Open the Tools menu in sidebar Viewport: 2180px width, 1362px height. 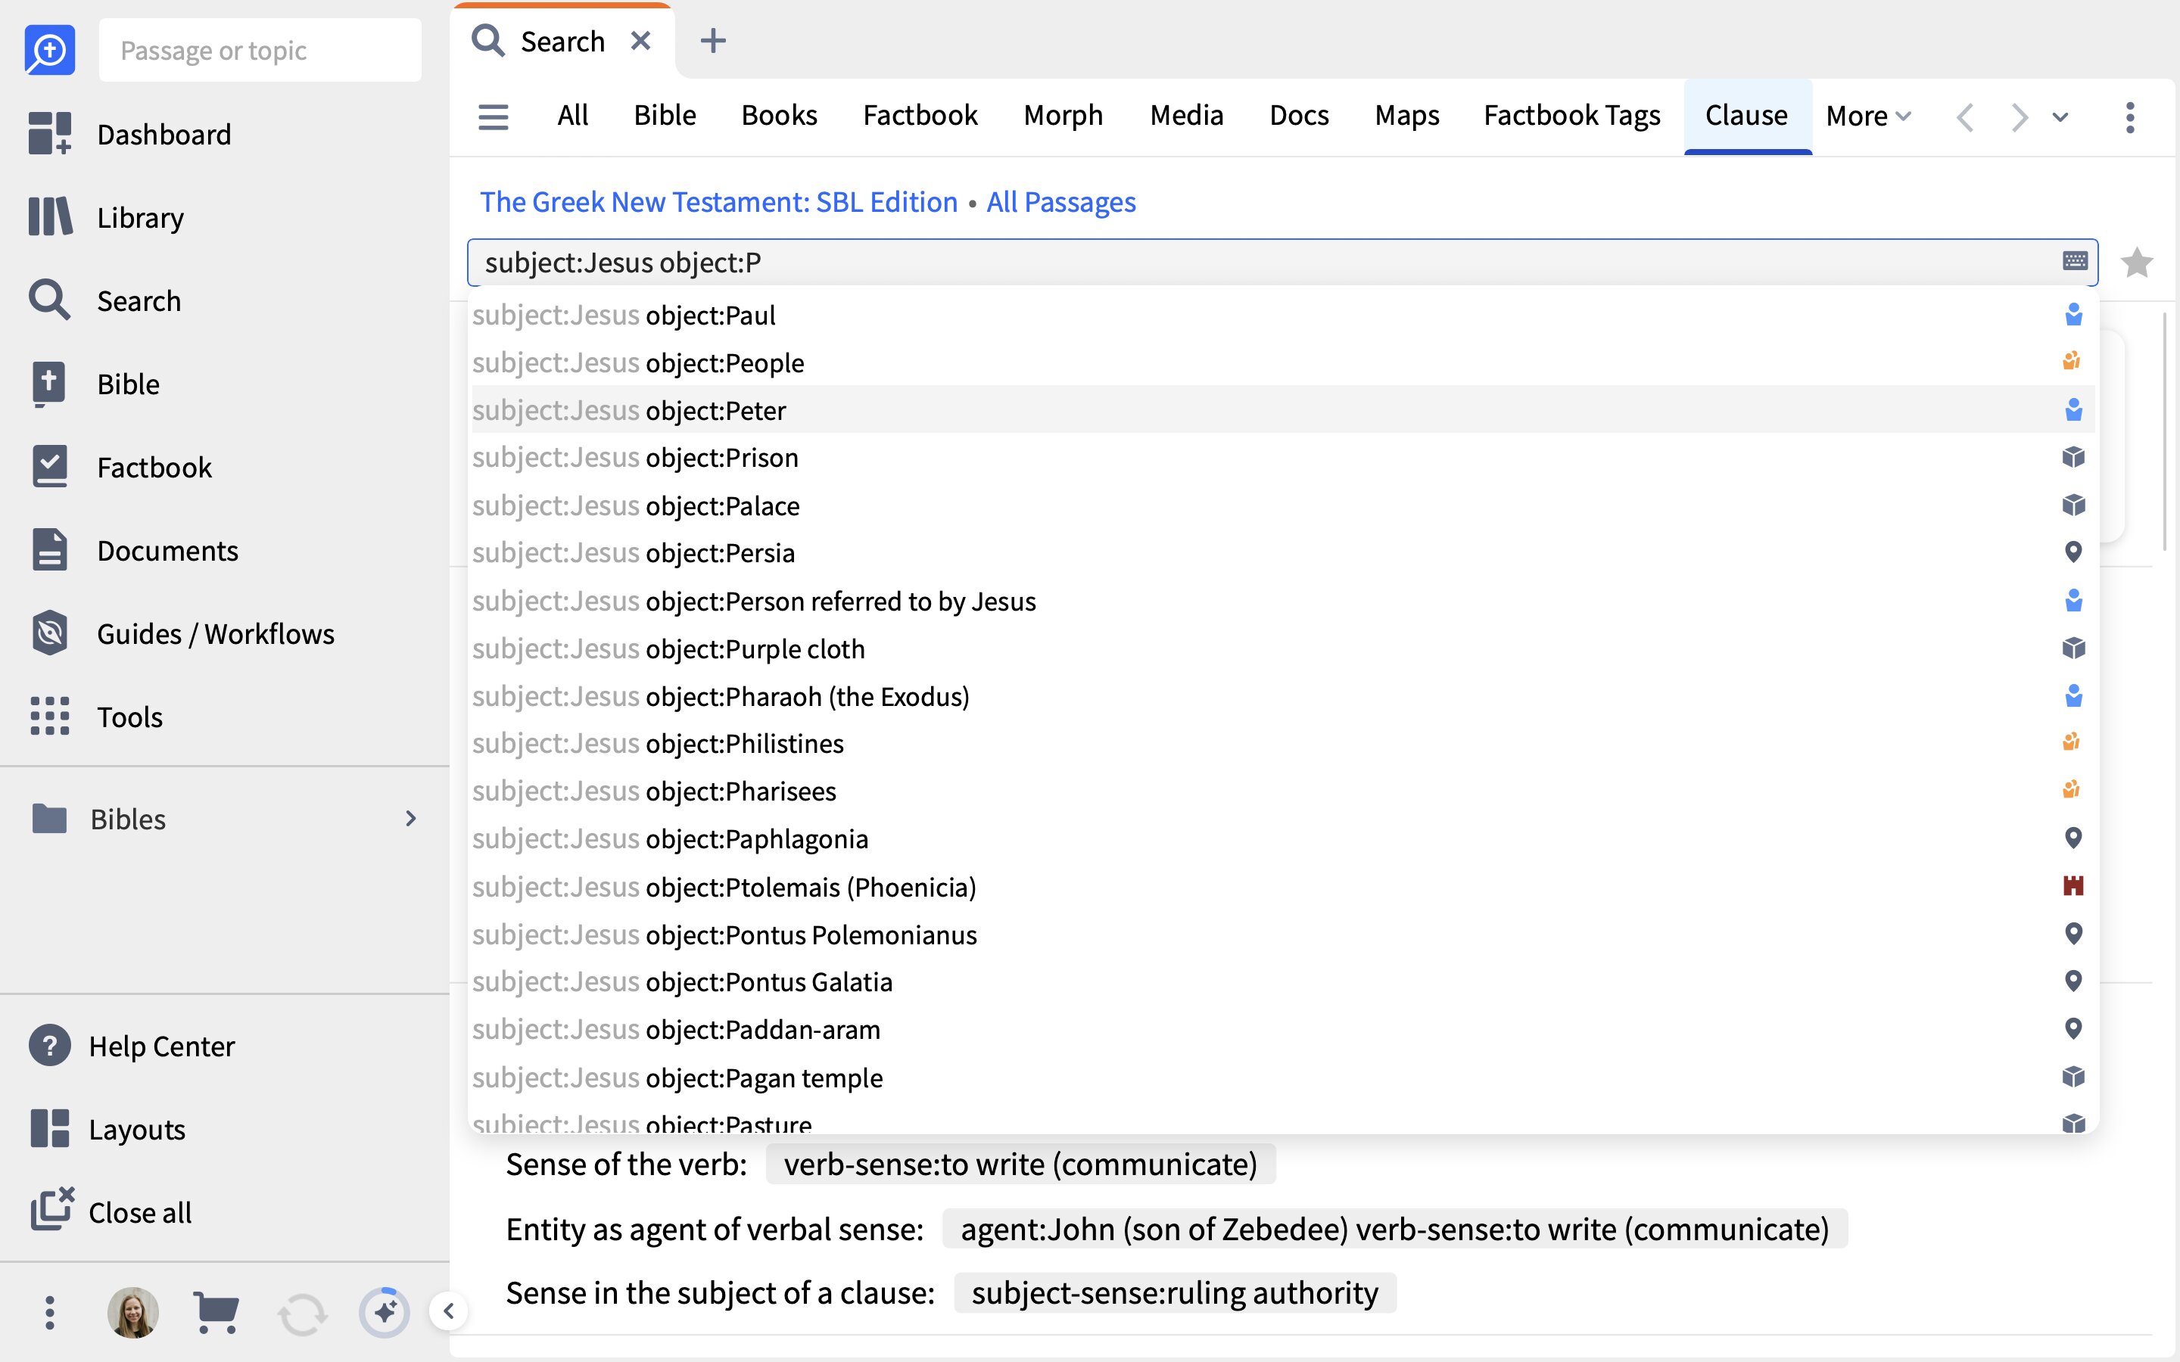tap(95, 717)
